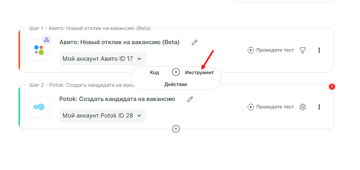Viewport: 360px width, 170px height.
Task: Expand the Potok account ID 28 dropdown
Action: (103, 116)
